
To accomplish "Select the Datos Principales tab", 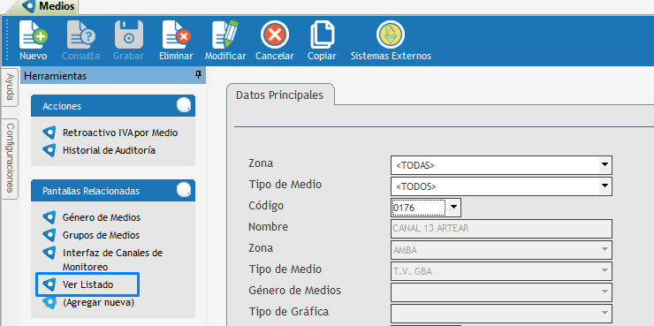I will click(x=279, y=95).
